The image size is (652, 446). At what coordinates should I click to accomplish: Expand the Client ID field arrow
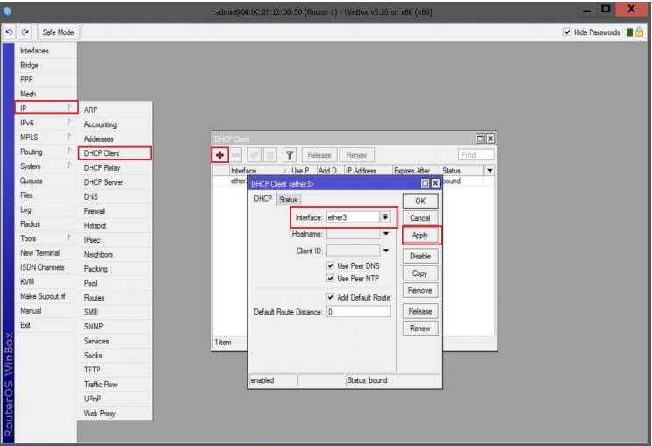click(385, 251)
